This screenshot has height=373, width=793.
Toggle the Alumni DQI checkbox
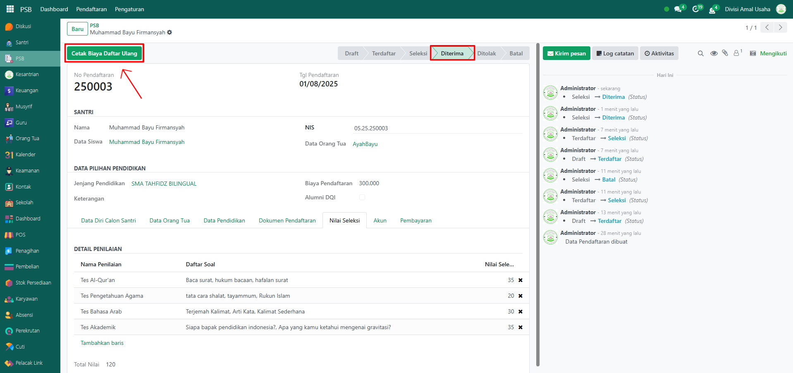click(x=362, y=198)
